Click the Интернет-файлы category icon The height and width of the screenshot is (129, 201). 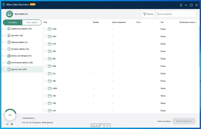coord(9,49)
